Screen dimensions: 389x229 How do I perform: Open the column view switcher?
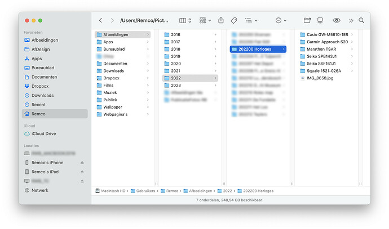tap(185, 20)
